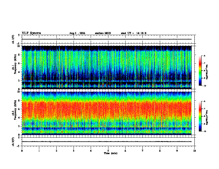Click the log(PSD) label beside ch.1 color bar
This screenshot has width=219, height=169.
tap(207, 72)
